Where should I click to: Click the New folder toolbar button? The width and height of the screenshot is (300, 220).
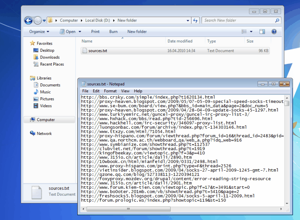[x=137, y=32]
